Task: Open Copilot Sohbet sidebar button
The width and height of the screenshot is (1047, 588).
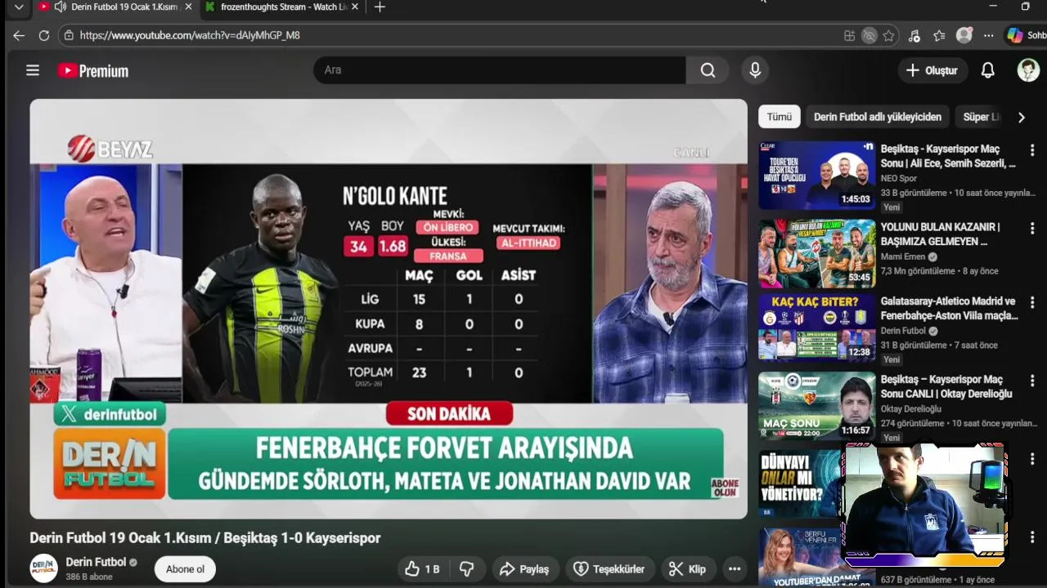Action: click(1026, 35)
